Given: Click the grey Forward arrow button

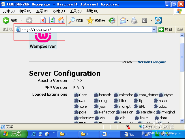Looking at the screenshot, I should pyautogui.click(x=29, y=20).
